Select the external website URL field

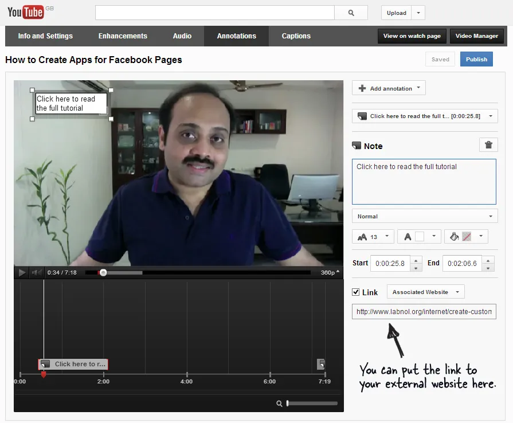pos(424,311)
